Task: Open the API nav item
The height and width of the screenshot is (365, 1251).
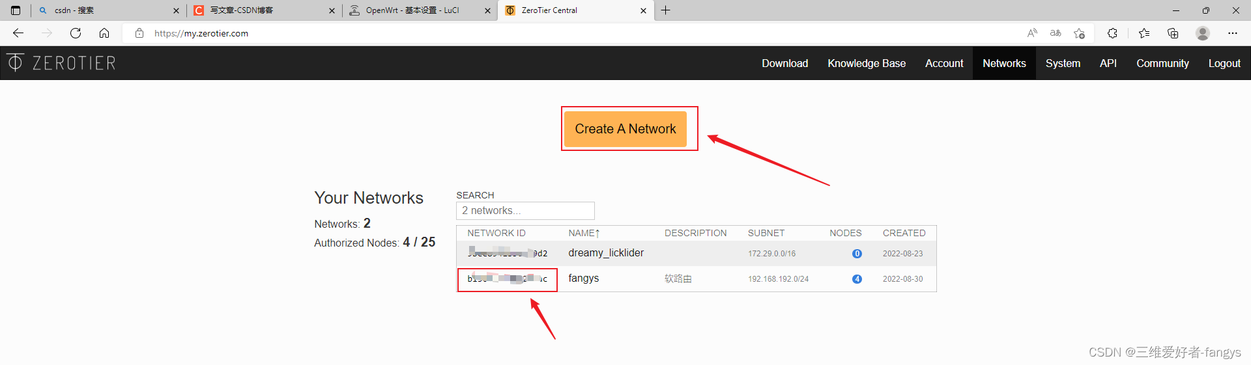Action: coord(1108,63)
